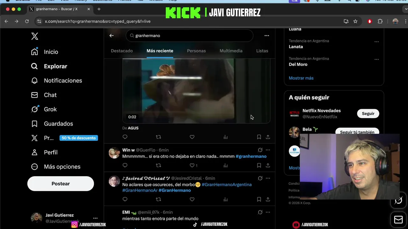View analytics of AGUS video post

[226, 137]
